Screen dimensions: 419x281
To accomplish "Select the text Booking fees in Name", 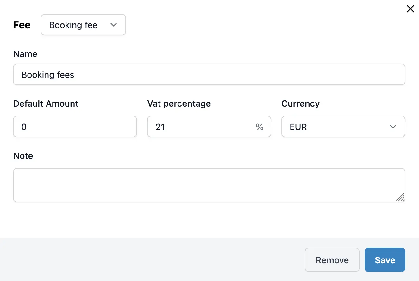I will pos(47,75).
